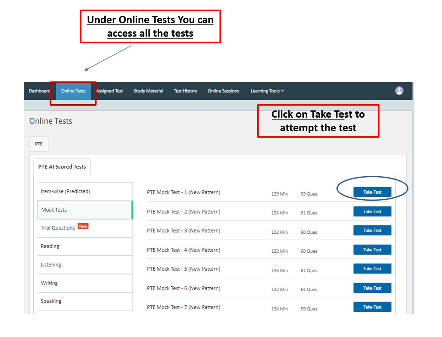Click 'PTE Mock Test - 6 (New Pattern)' title
442x337 pixels.
[183, 289]
